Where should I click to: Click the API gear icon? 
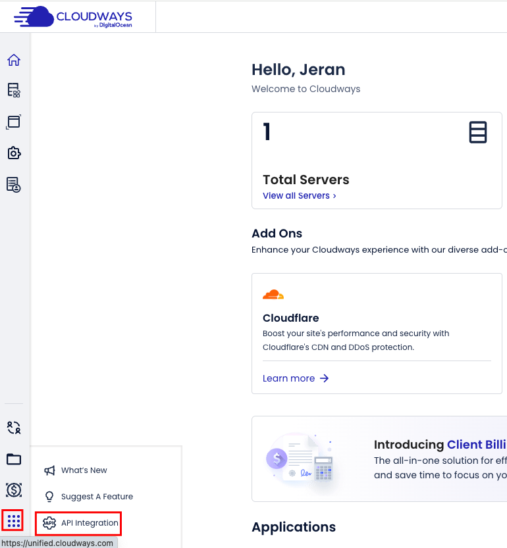[49, 523]
